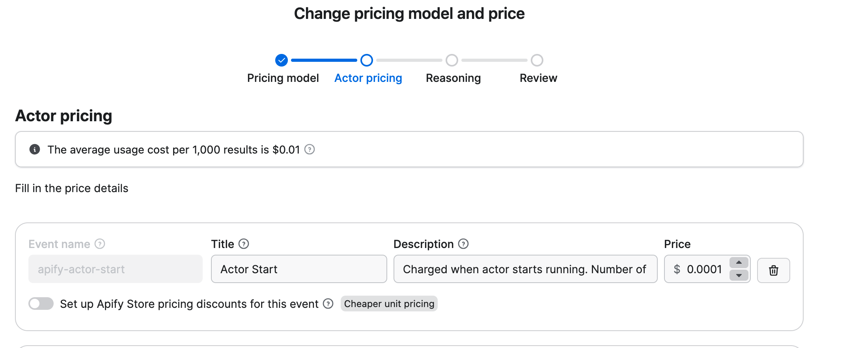Screen dimensions: 847x348
Task: Click the Title field containing Actor Start
Action: coord(299,269)
